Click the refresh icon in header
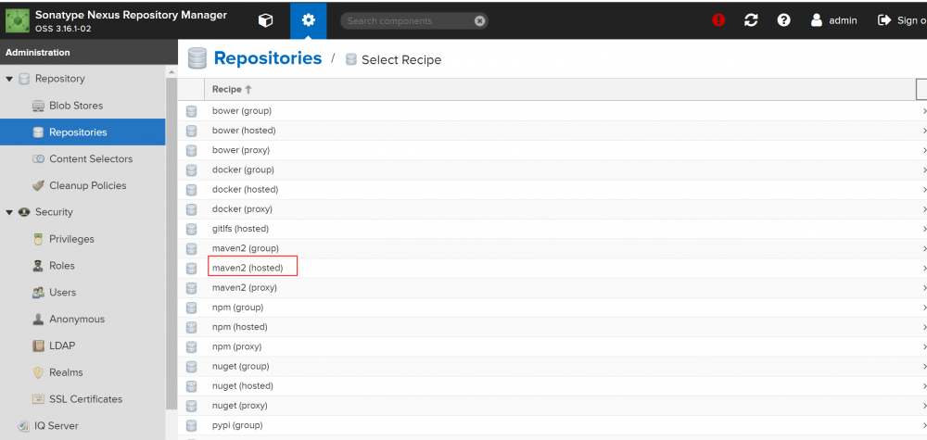The height and width of the screenshot is (440, 927). [751, 20]
